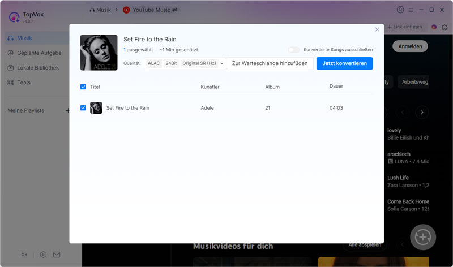Uncheck the Set Fire to the Rain song
Image resolution: width=453 pixels, height=267 pixels.
point(83,107)
